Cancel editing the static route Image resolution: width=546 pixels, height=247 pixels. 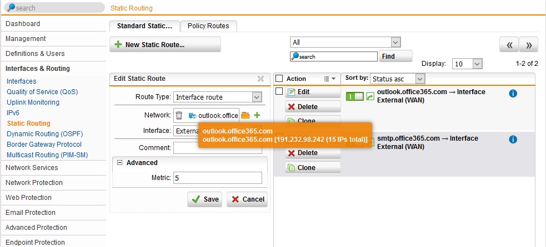point(247,199)
